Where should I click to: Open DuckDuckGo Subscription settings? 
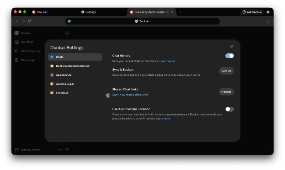click(x=75, y=66)
